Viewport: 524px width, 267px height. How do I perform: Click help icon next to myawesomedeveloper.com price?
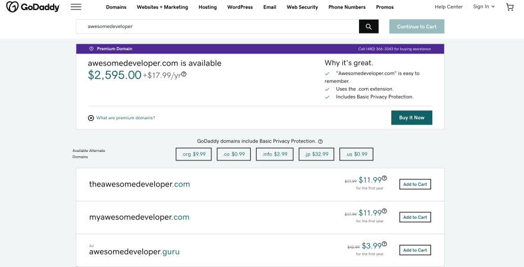pyautogui.click(x=384, y=211)
